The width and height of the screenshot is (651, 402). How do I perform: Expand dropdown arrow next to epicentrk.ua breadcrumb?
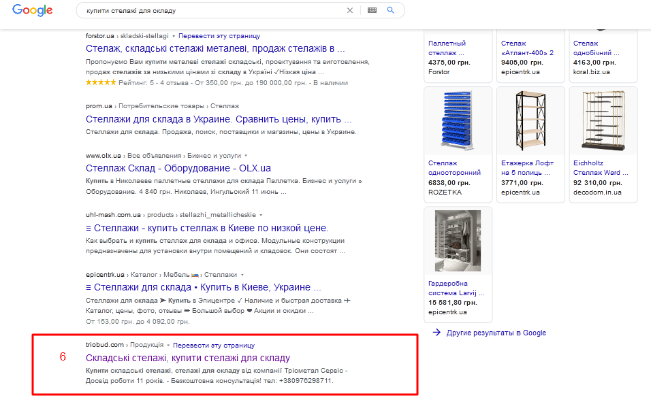point(242,275)
